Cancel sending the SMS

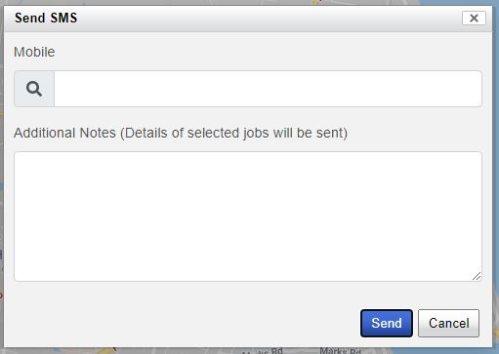[448, 323]
